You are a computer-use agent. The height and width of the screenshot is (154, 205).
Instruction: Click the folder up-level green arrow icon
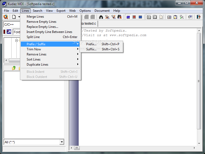pyautogui.click(x=14, y=68)
